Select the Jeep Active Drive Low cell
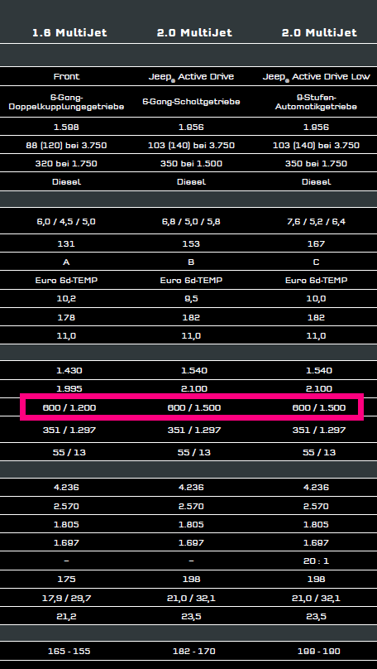The height and width of the screenshot is (669, 377). click(316, 77)
